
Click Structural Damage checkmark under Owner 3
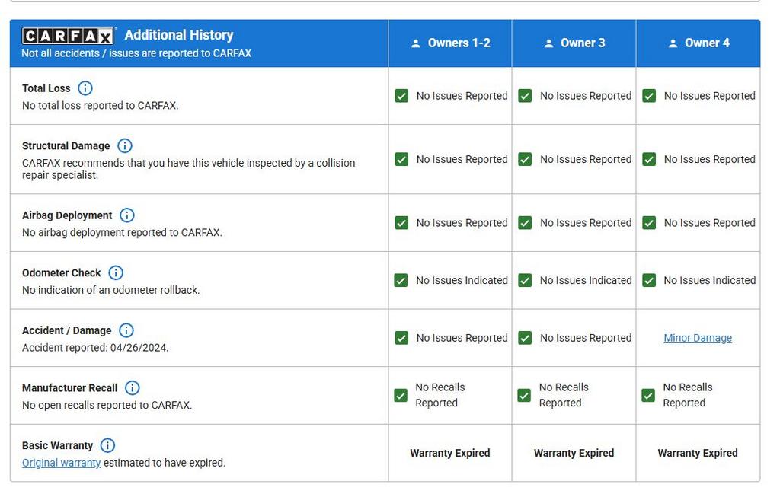[x=525, y=159]
